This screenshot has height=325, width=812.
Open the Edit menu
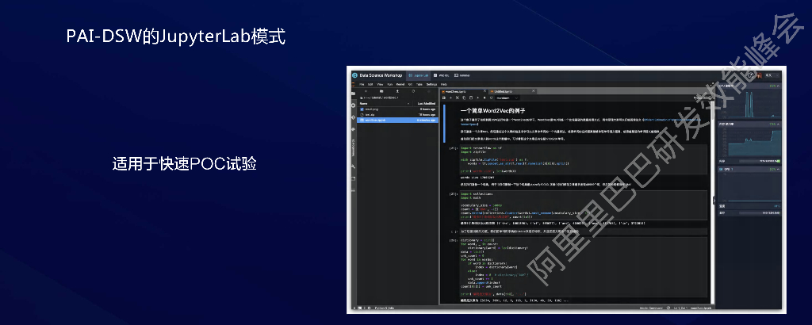(x=370, y=84)
